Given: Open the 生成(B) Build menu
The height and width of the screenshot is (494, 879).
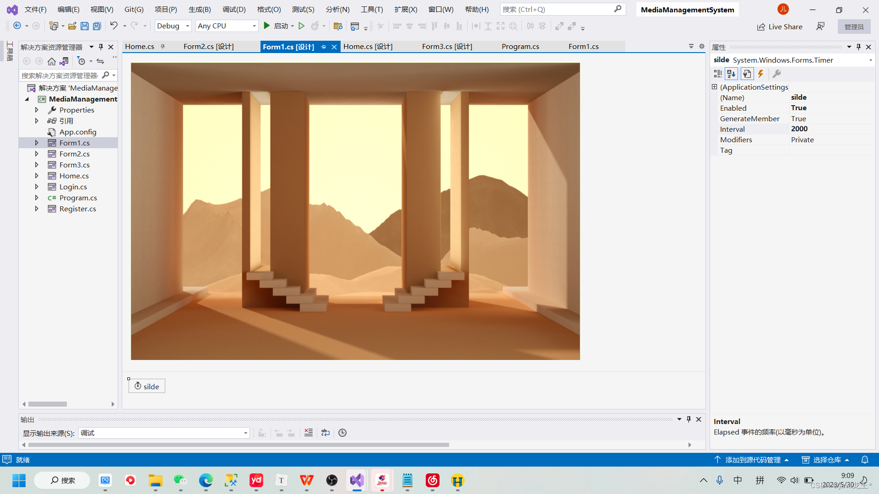Looking at the screenshot, I should pos(200,9).
